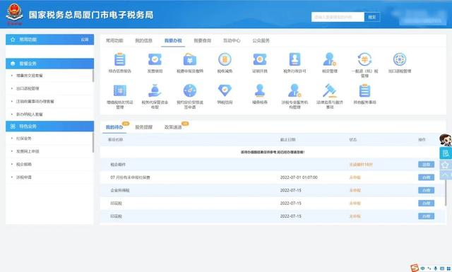Open 税收减免 icon
452x272 pixels.
tap(225, 60)
